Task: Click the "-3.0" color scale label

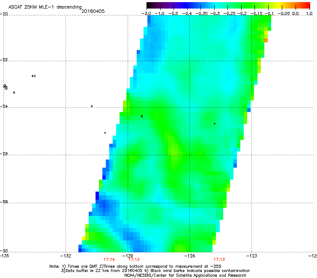Action: 147,14
